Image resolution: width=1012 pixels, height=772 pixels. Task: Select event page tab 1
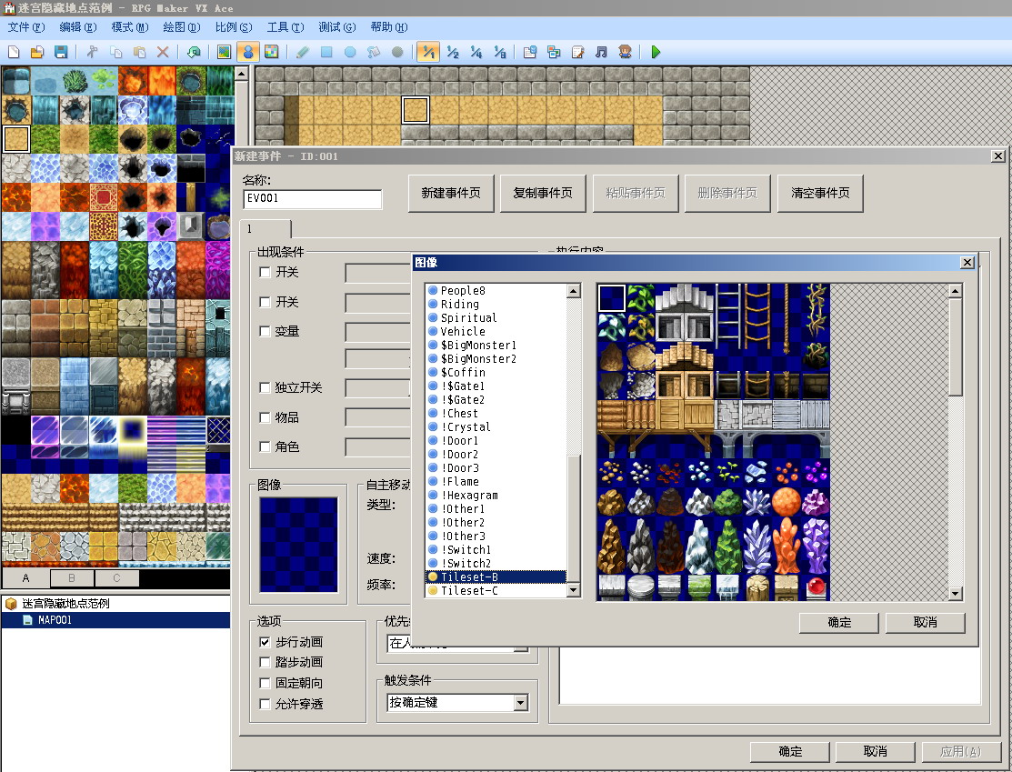[266, 229]
